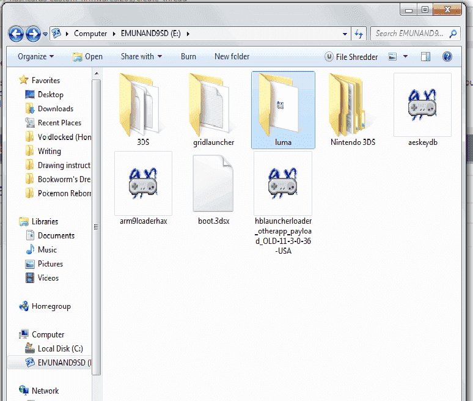Select the arm9loaderhax file
The height and width of the screenshot is (401, 473).
tap(143, 189)
